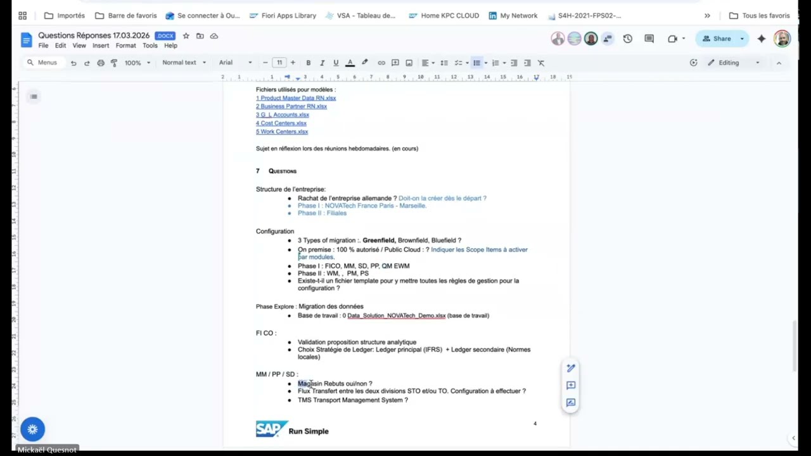Open the Google Docs home icon

pos(26,41)
